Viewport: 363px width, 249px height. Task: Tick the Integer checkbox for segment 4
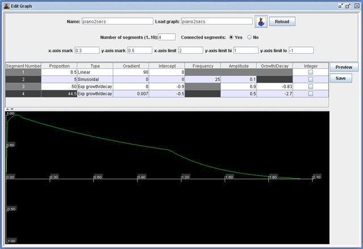point(310,94)
